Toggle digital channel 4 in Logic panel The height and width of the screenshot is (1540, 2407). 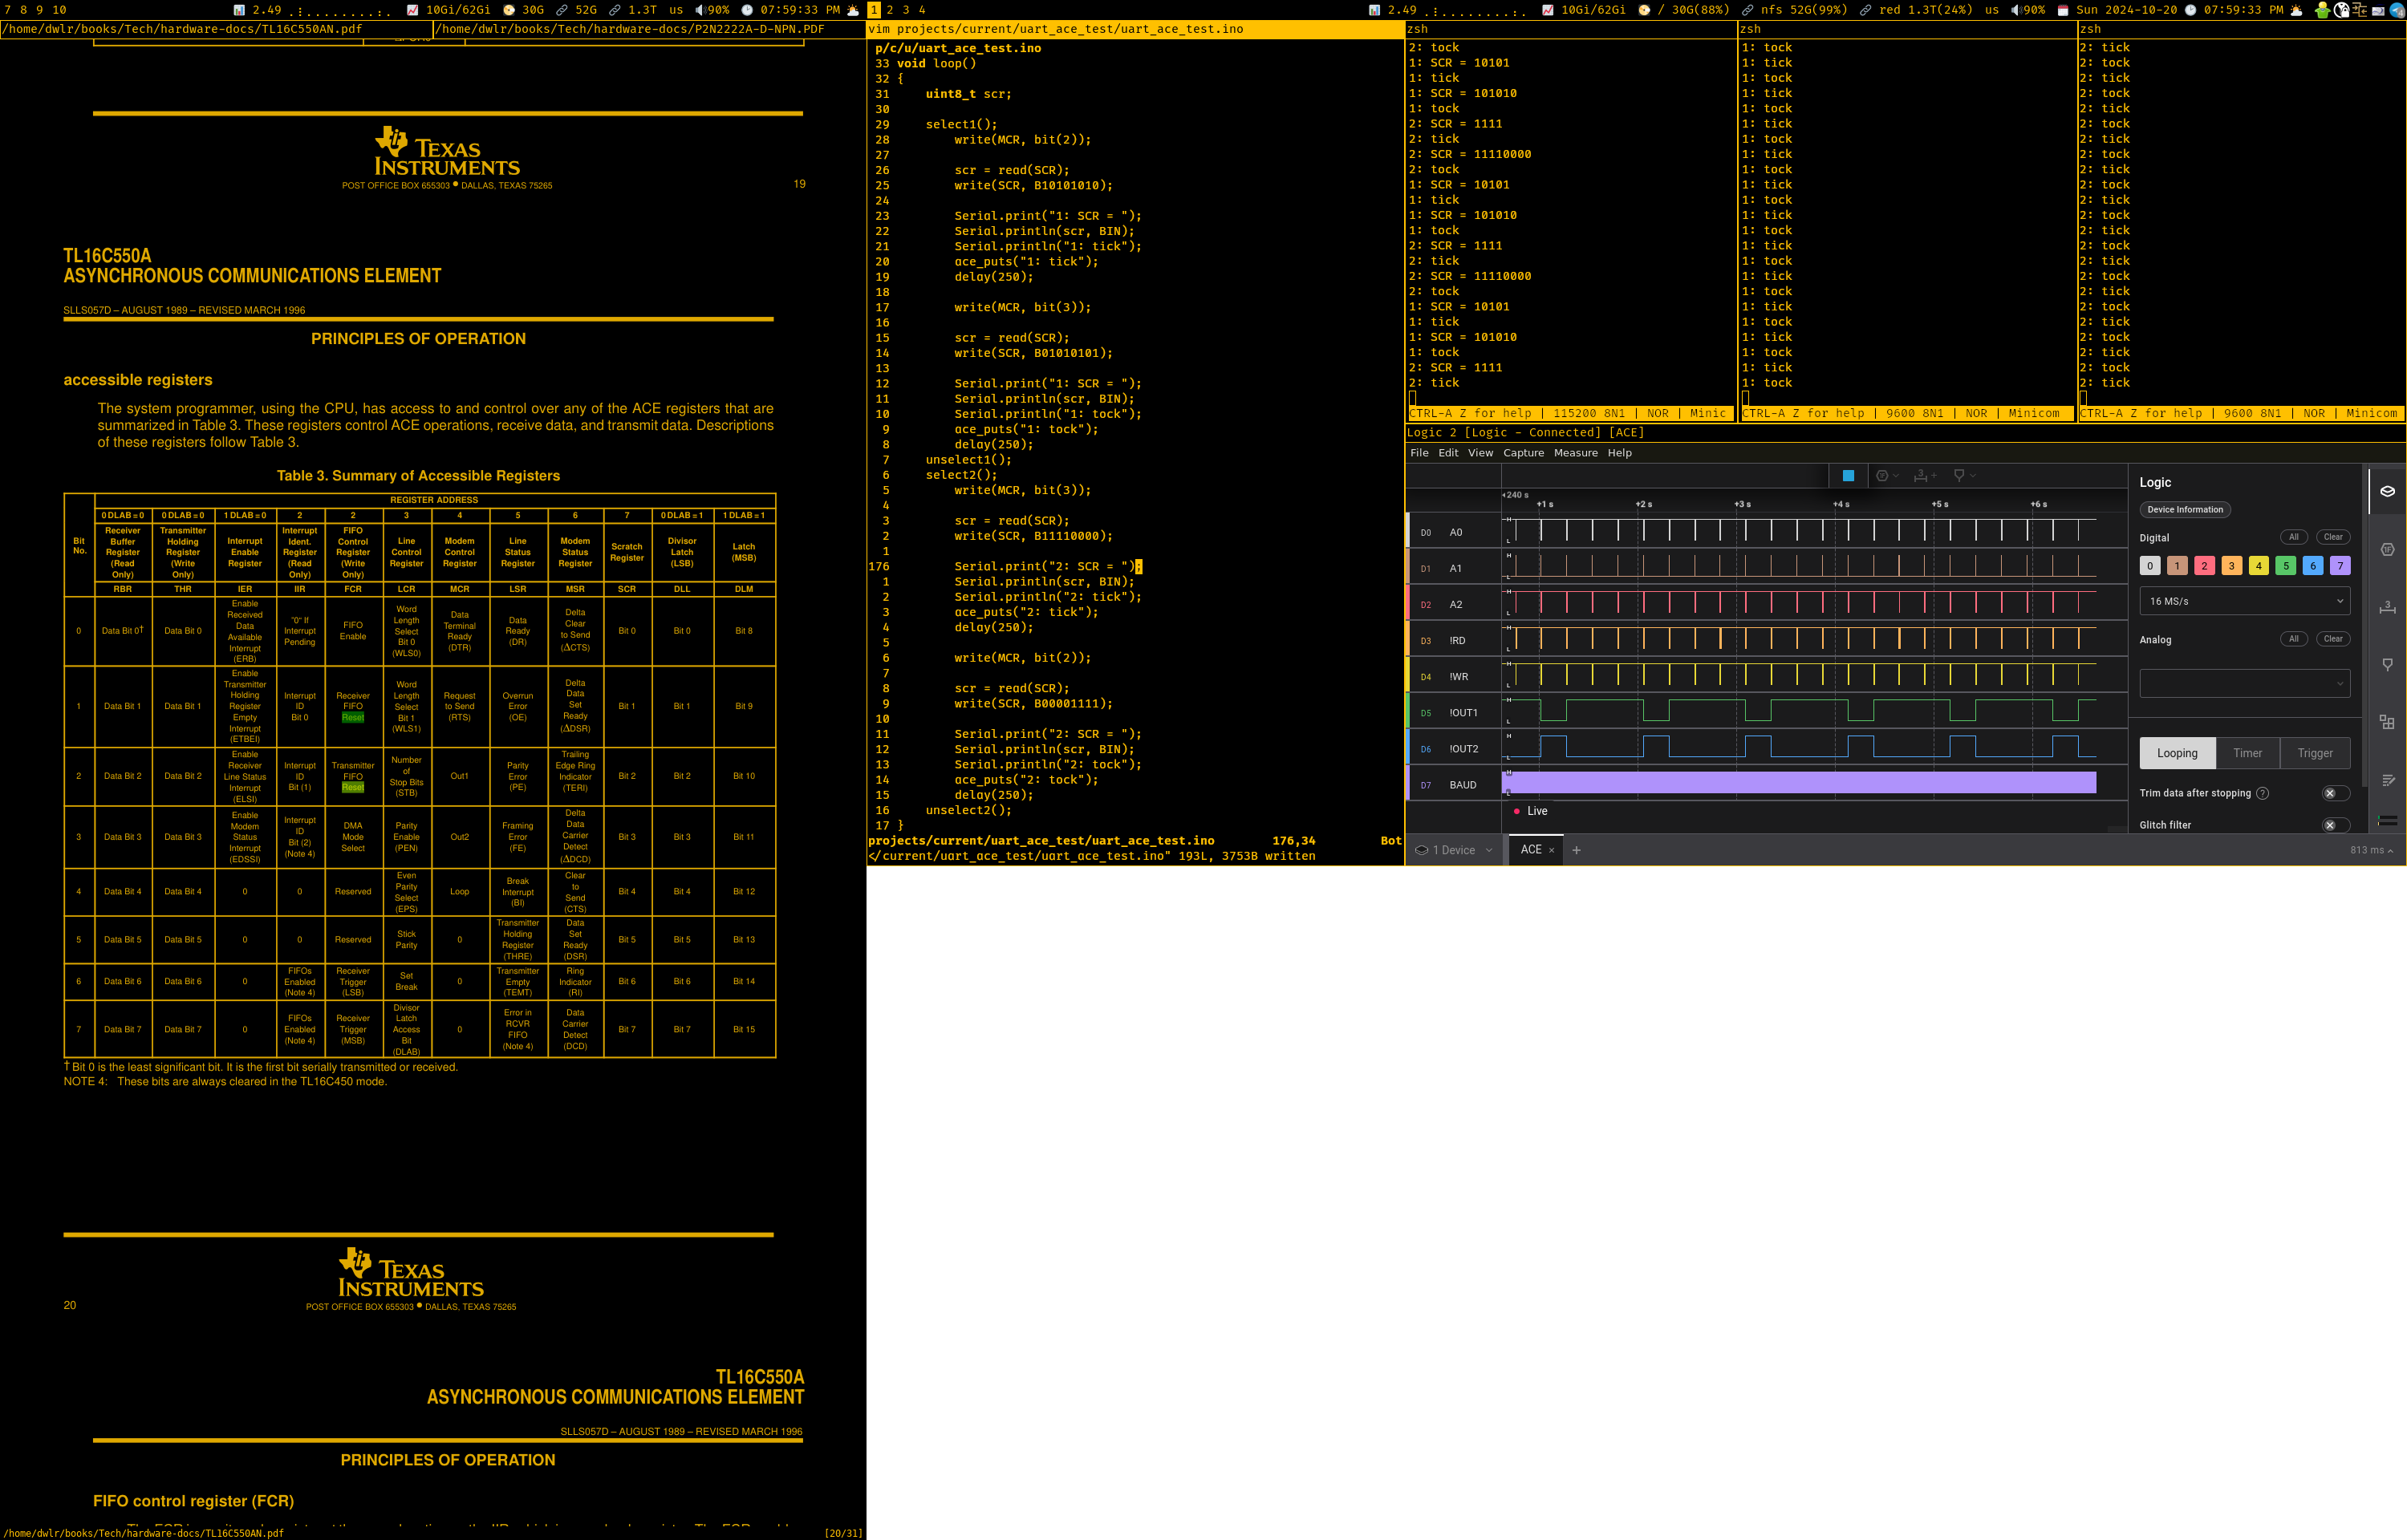pos(2258,566)
